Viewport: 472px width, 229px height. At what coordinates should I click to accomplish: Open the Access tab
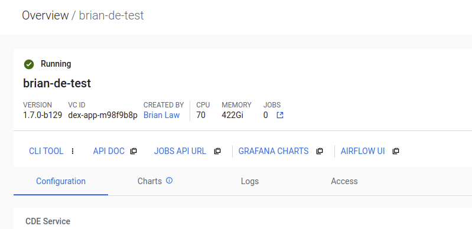click(344, 181)
